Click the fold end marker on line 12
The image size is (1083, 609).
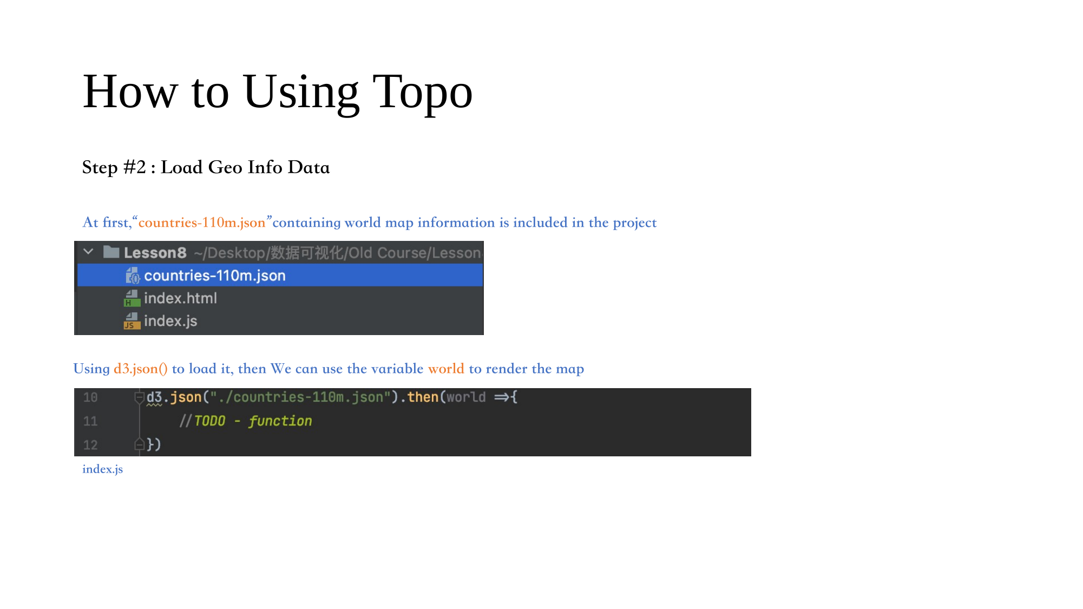pos(140,444)
